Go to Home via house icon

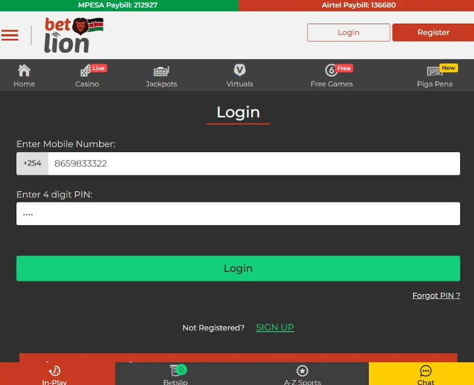pyautogui.click(x=24, y=71)
